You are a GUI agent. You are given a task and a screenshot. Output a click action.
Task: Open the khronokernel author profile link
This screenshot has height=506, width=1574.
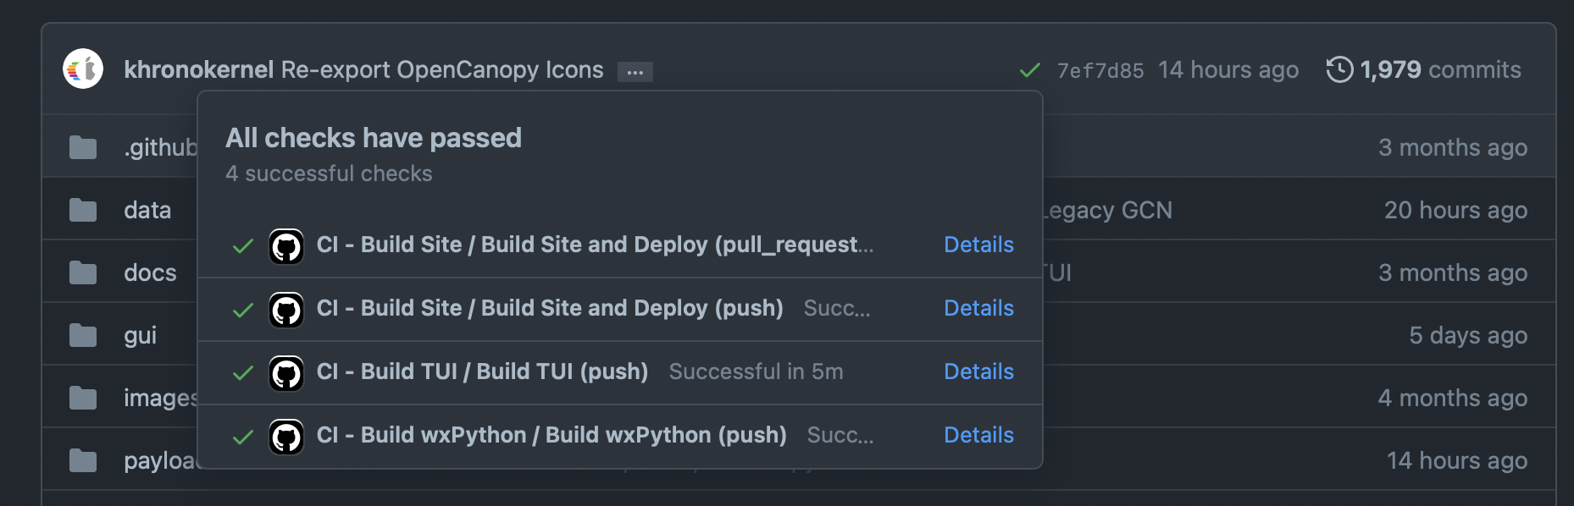[198, 69]
